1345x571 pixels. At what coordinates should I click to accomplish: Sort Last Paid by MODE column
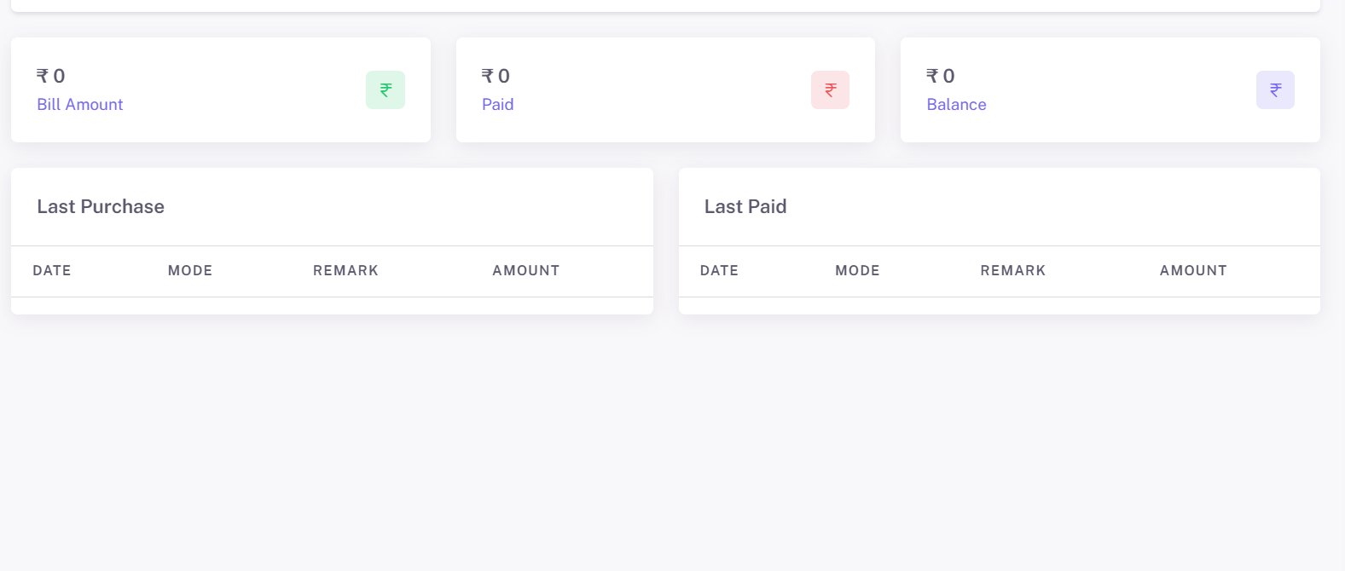coord(857,270)
